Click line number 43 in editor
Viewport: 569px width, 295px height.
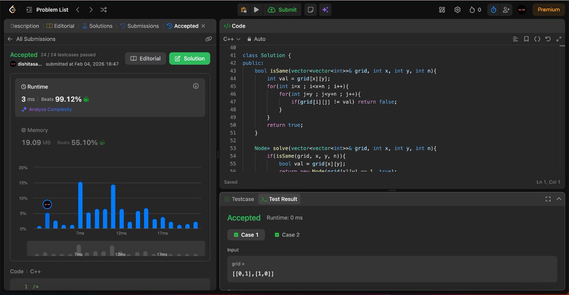click(232, 71)
